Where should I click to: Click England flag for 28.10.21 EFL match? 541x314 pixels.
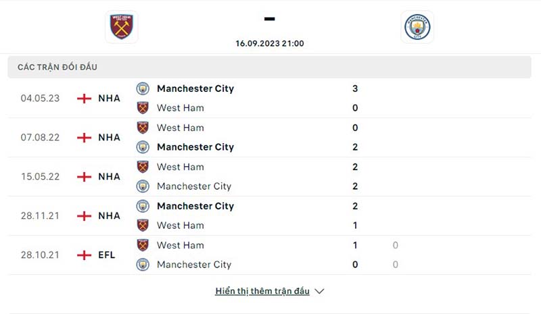(x=84, y=255)
